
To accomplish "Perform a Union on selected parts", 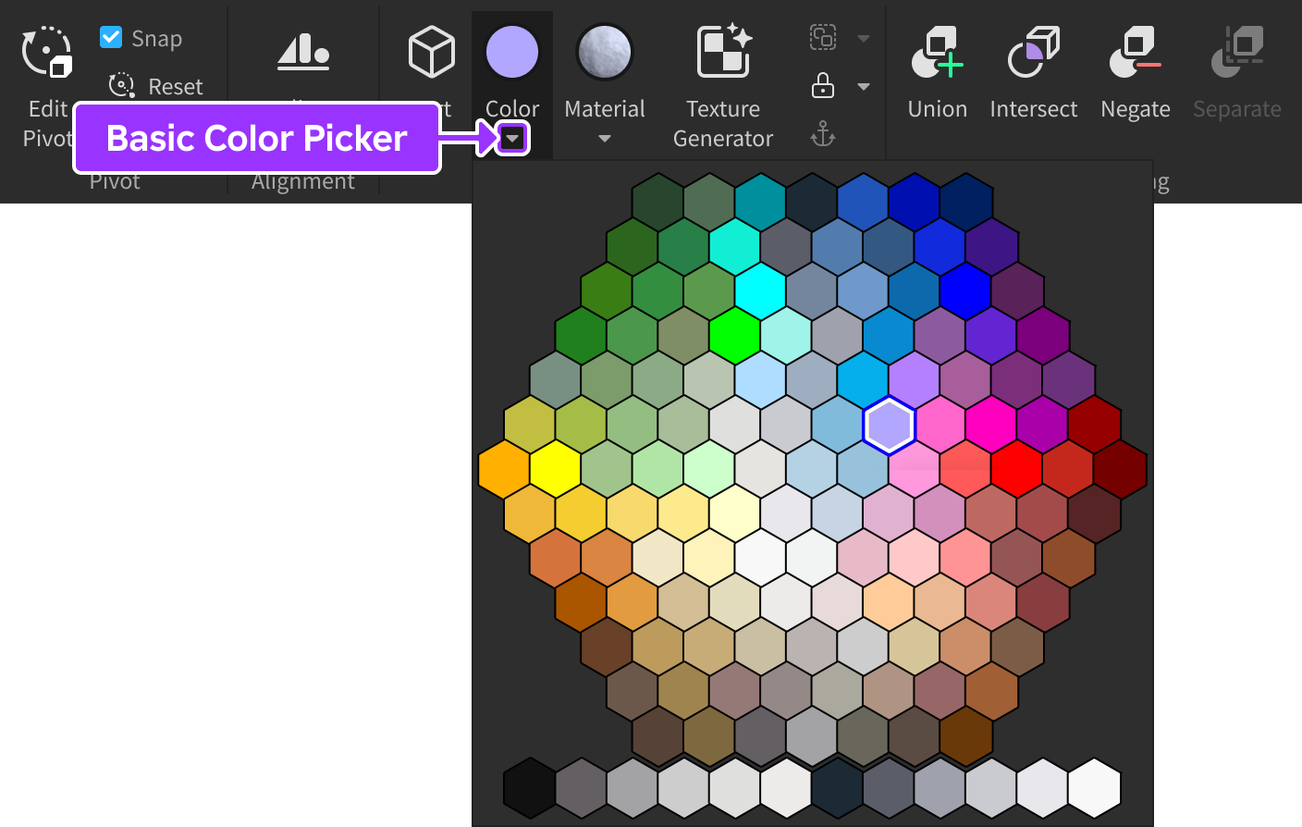I will (x=937, y=52).
